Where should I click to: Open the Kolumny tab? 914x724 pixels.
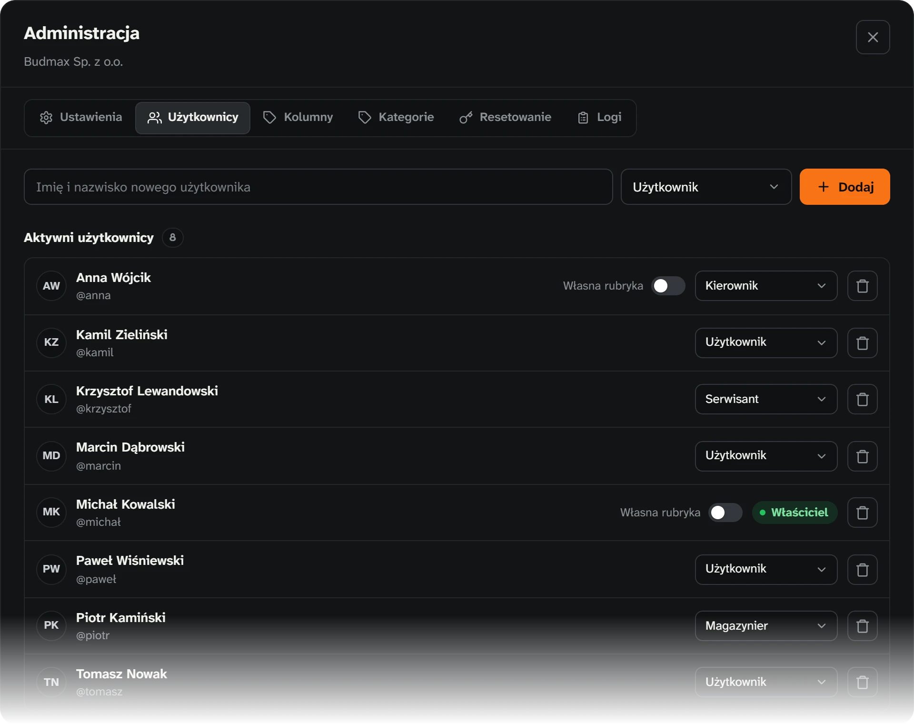click(x=298, y=118)
